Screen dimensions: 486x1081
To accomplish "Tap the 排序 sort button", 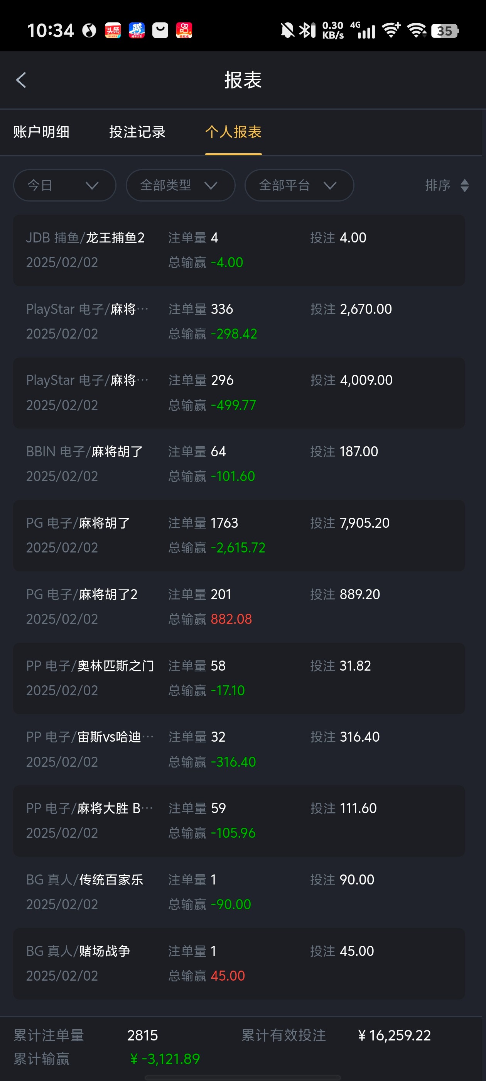I will click(x=438, y=185).
